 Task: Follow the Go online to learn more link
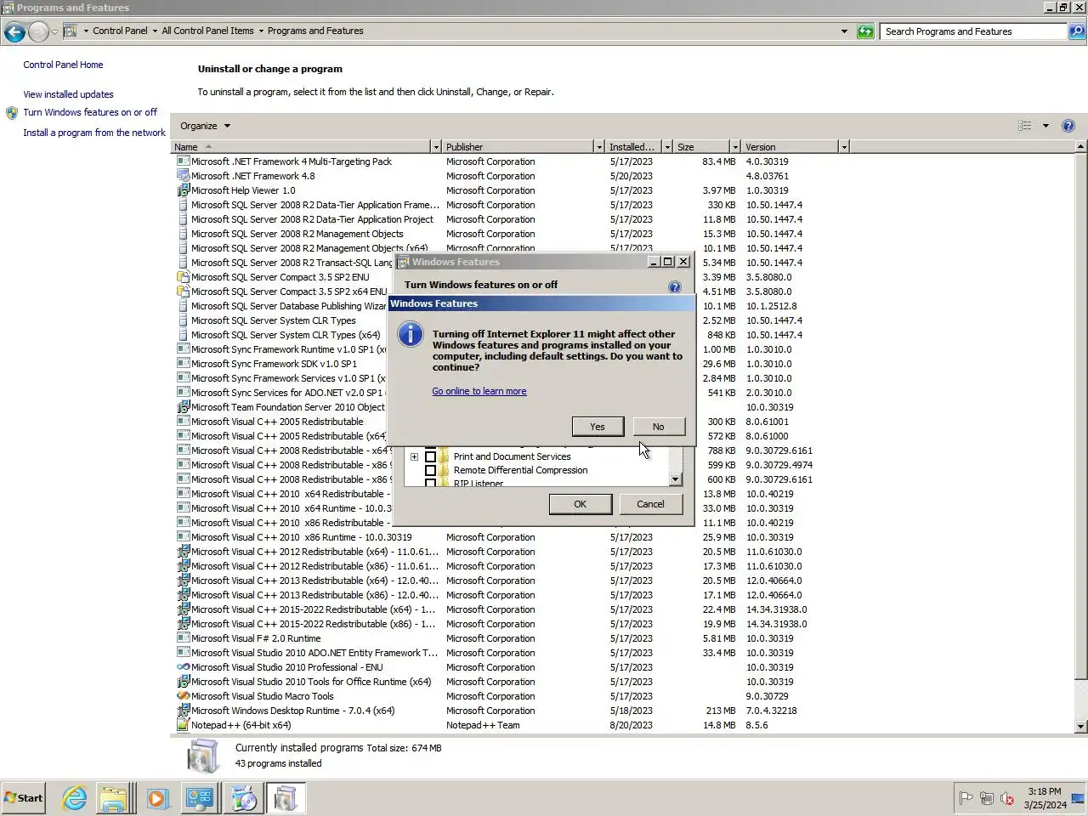(479, 391)
